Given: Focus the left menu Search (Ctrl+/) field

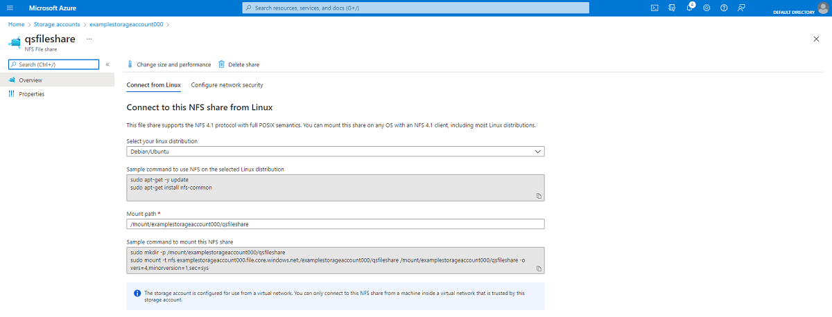Looking at the screenshot, I should coord(54,64).
